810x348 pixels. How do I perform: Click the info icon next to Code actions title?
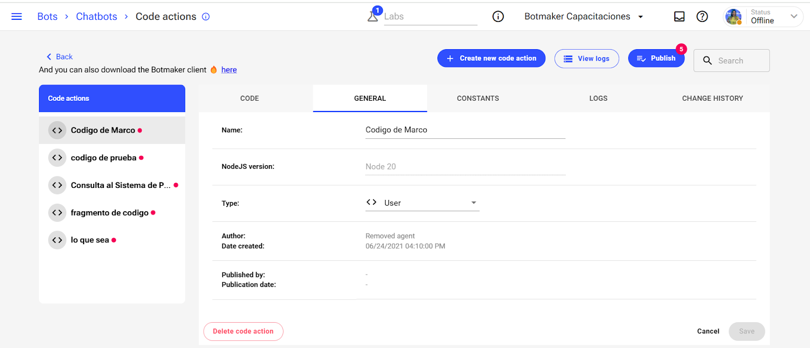coord(206,17)
